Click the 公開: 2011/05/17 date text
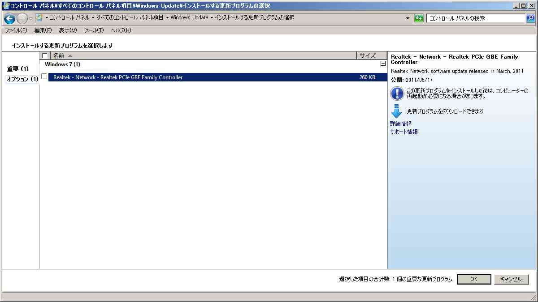The height and width of the screenshot is (302, 538). (412, 80)
